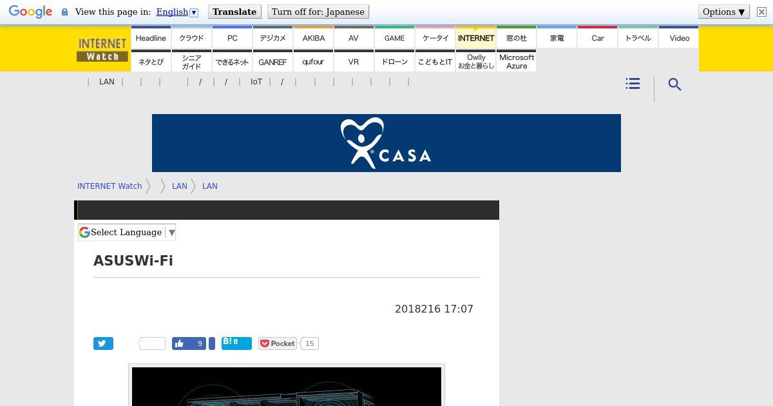Open the qufour link
This screenshot has height=406, width=773.
click(313, 62)
